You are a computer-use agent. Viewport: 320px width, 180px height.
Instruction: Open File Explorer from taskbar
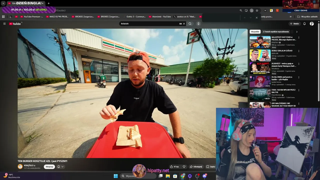click(168, 176)
